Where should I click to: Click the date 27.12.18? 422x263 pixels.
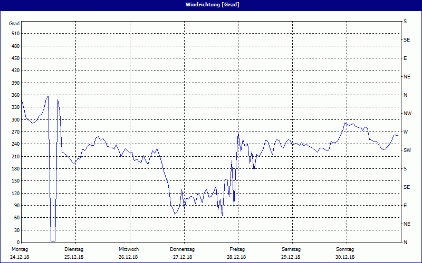(183, 257)
